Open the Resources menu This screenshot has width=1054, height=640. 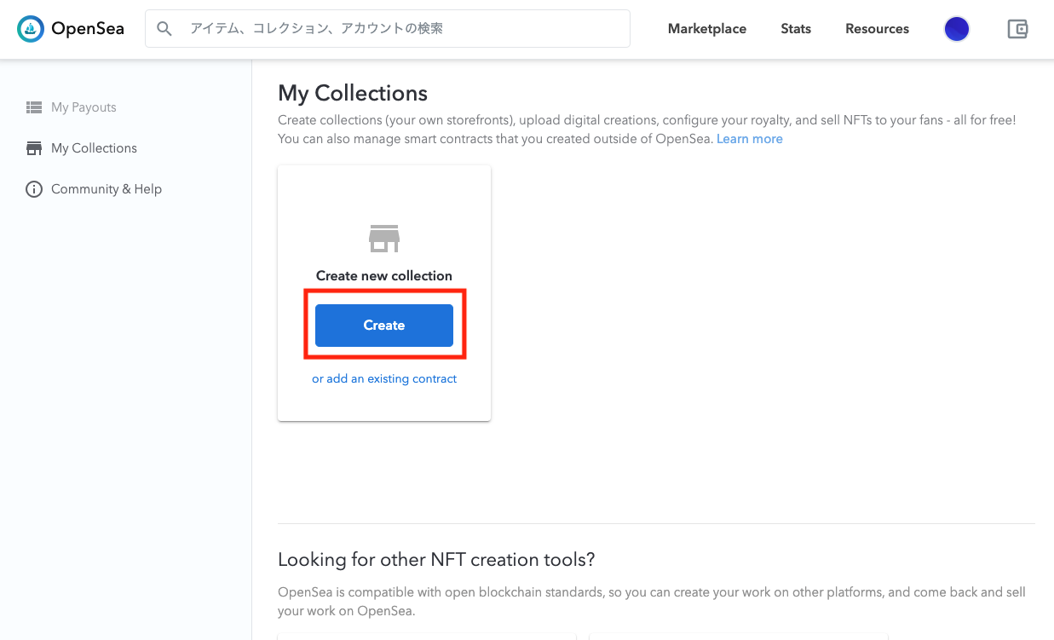(x=877, y=29)
